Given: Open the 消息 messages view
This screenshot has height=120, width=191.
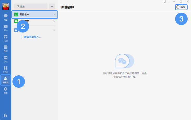Looking at the screenshot, I should 5,17.
